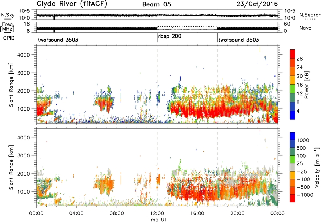Click the "1000" tick on the velocity panel
This screenshot has height=222, width=321.
click(x=23, y=191)
